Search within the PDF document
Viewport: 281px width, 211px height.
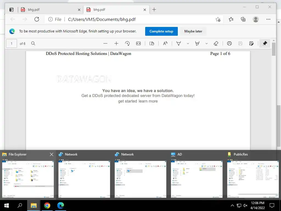(x=33, y=43)
